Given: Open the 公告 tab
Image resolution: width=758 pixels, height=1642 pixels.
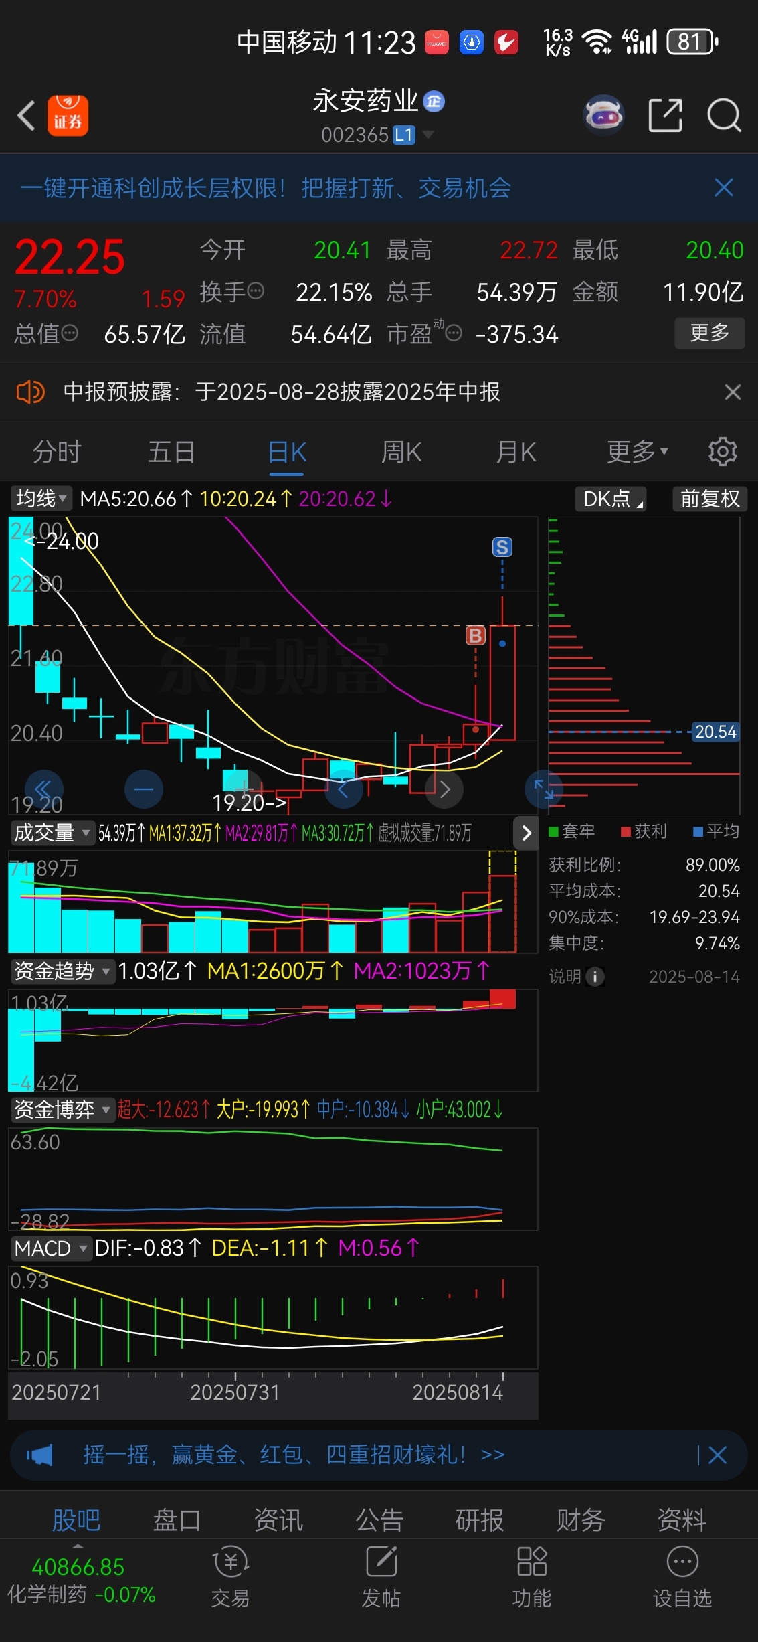Looking at the screenshot, I should pos(379,1520).
